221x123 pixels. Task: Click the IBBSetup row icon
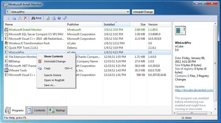pos(6,61)
